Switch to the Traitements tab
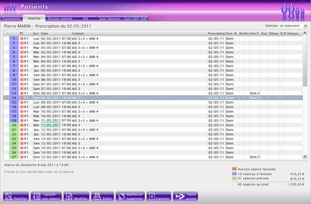311x204 pixels. 11,18
